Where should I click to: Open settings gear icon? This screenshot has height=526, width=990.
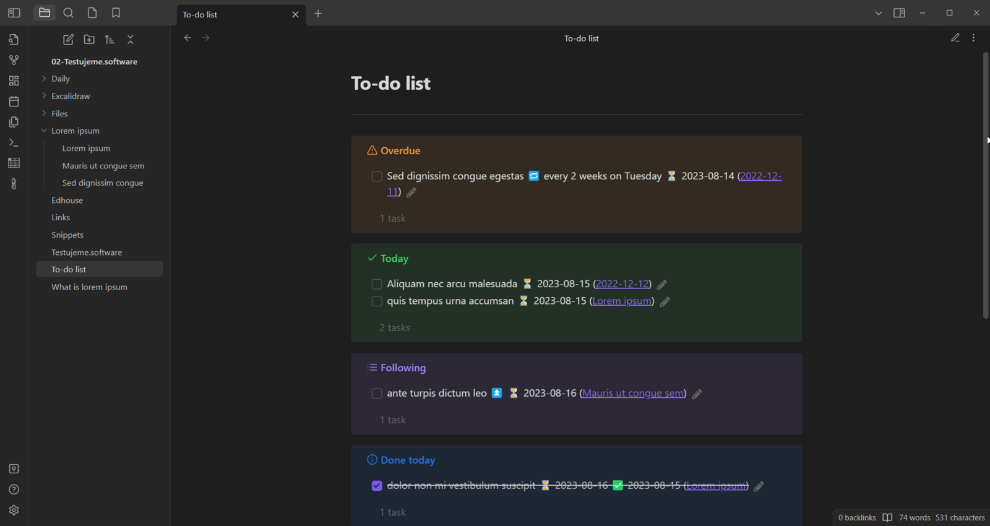click(14, 511)
